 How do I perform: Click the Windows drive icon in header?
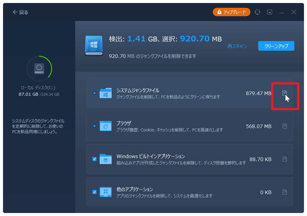[94, 45]
